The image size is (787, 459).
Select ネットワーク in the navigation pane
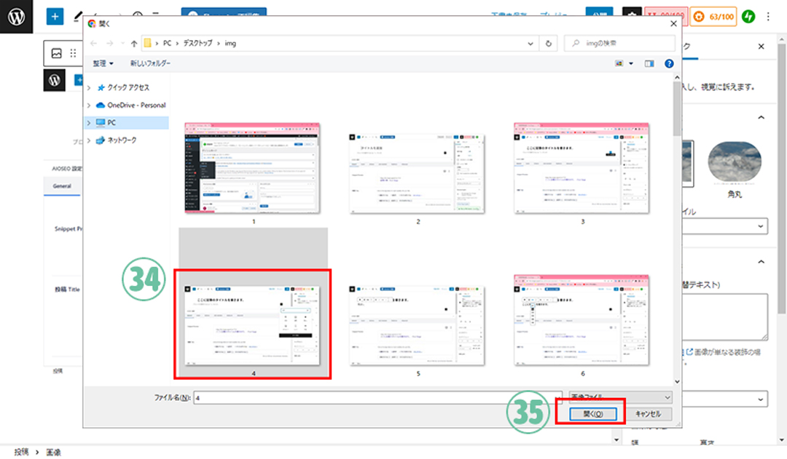pos(121,140)
